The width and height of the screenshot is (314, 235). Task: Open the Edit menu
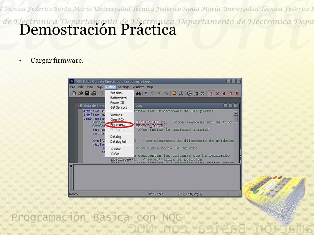coord(81,87)
